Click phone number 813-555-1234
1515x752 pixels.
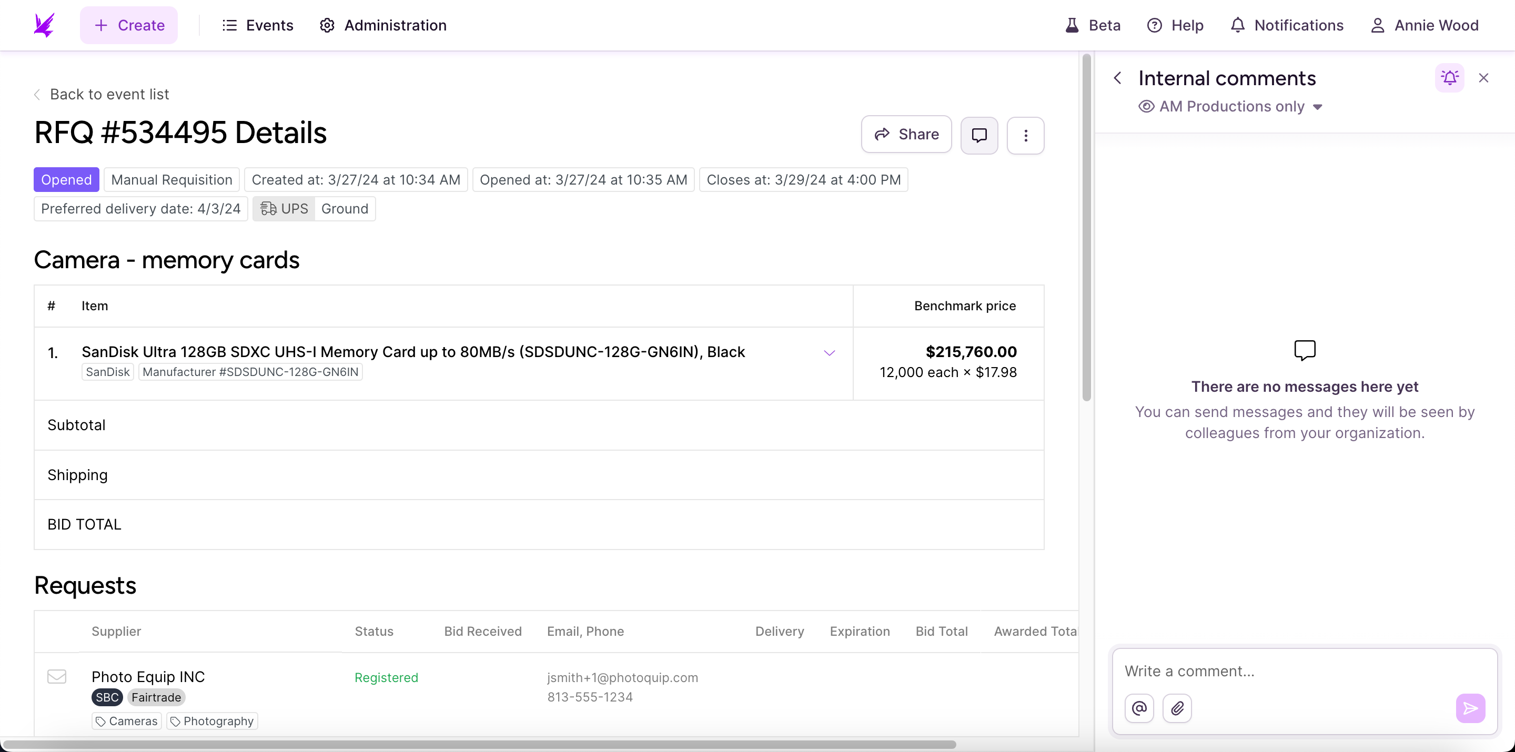(x=590, y=697)
